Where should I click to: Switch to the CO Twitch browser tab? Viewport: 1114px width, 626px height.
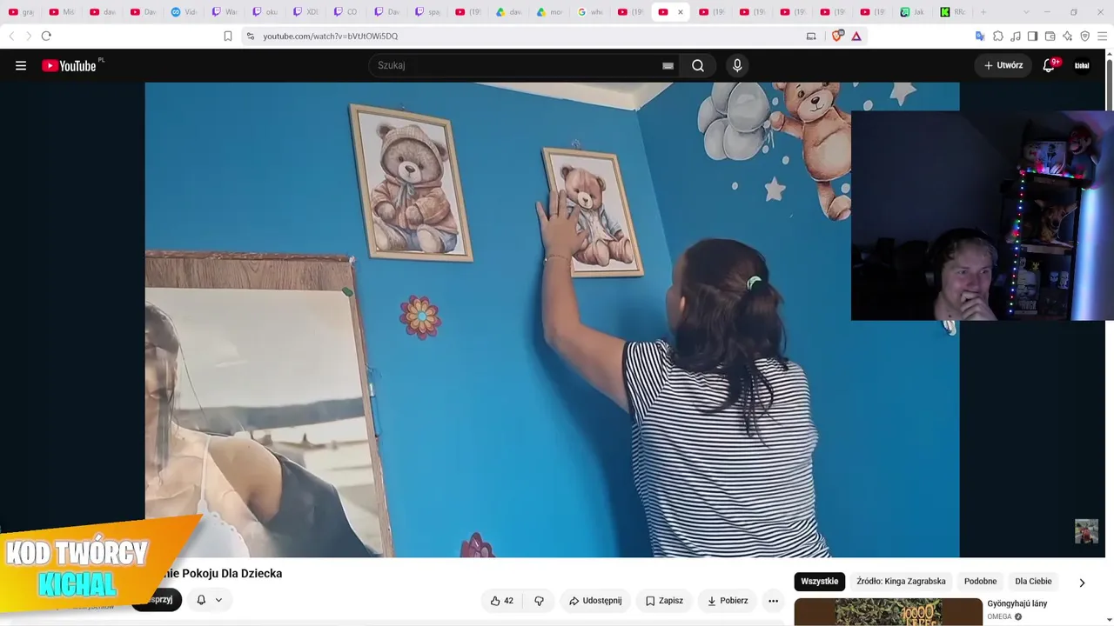(346, 12)
